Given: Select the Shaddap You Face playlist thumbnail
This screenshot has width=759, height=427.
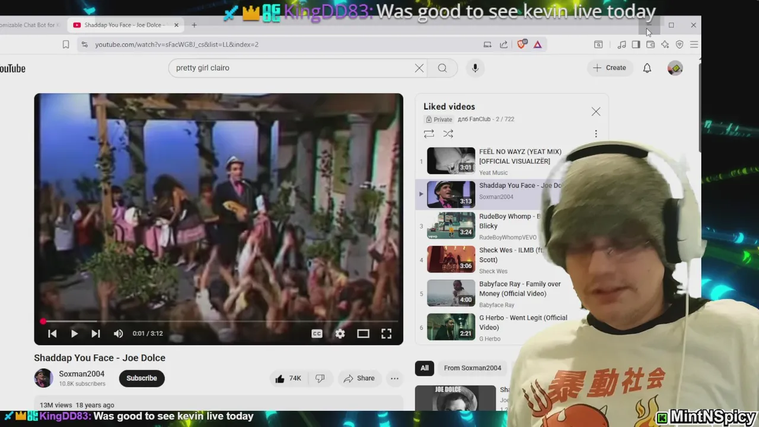Looking at the screenshot, I should pyautogui.click(x=451, y=195).
